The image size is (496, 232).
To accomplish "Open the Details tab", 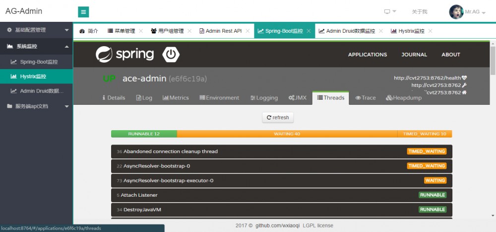I will pyautogui.click(x=114, y=98).
